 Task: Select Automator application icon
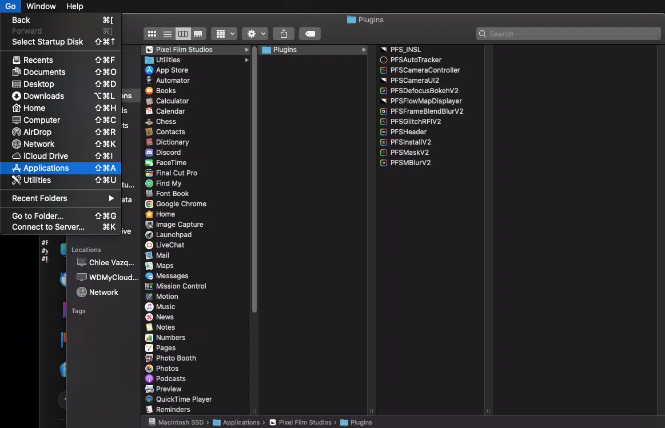pos(149,80)
